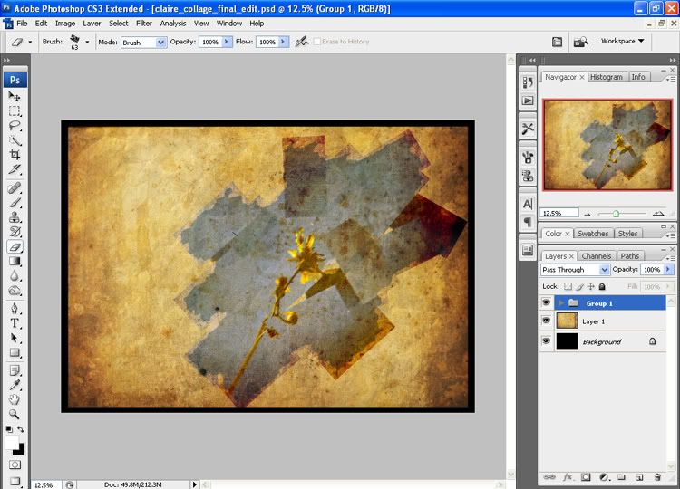The image size is (680, 489).
Task: Select the Rectangular Marquee tool
Action: click(15, 110)
